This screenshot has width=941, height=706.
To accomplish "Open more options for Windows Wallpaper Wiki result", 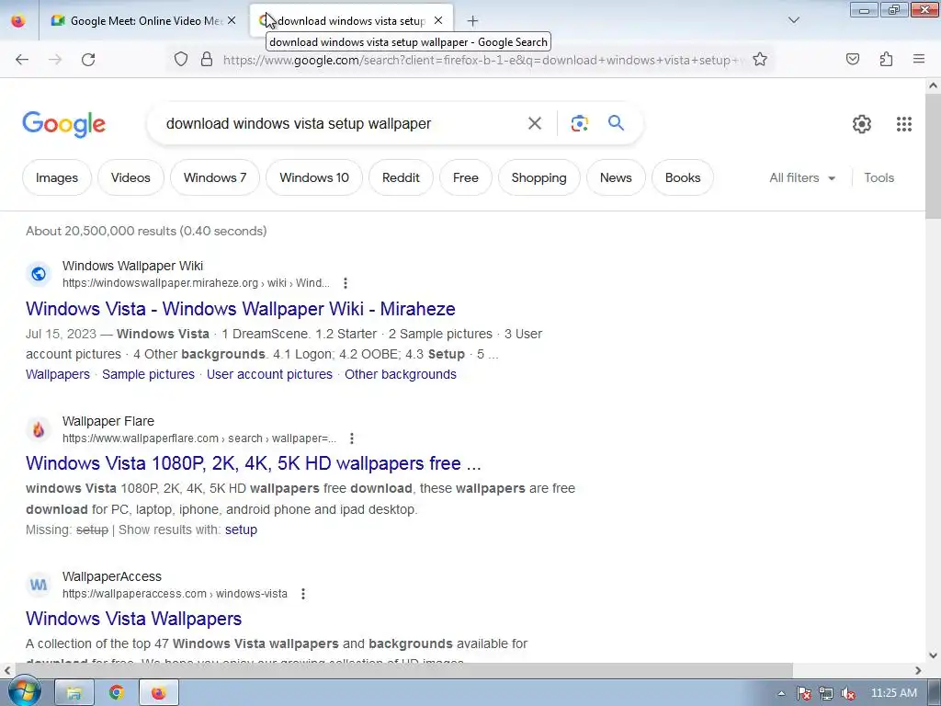I will click(x=346, y=283).
